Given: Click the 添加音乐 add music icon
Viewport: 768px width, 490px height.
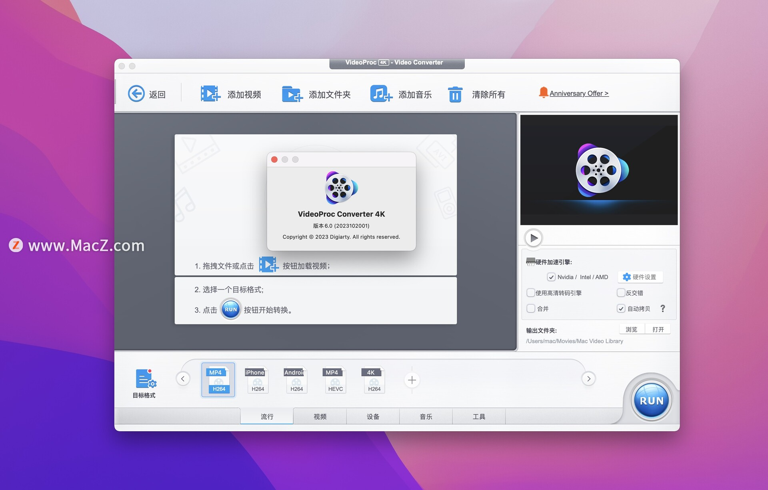Looking at the screenshot, I should click(x=381, y=94).
